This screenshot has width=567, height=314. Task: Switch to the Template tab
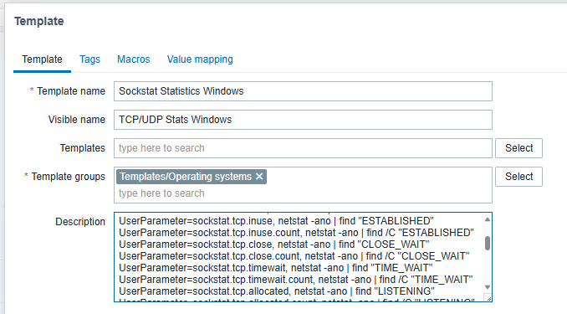tap(42, 59)
